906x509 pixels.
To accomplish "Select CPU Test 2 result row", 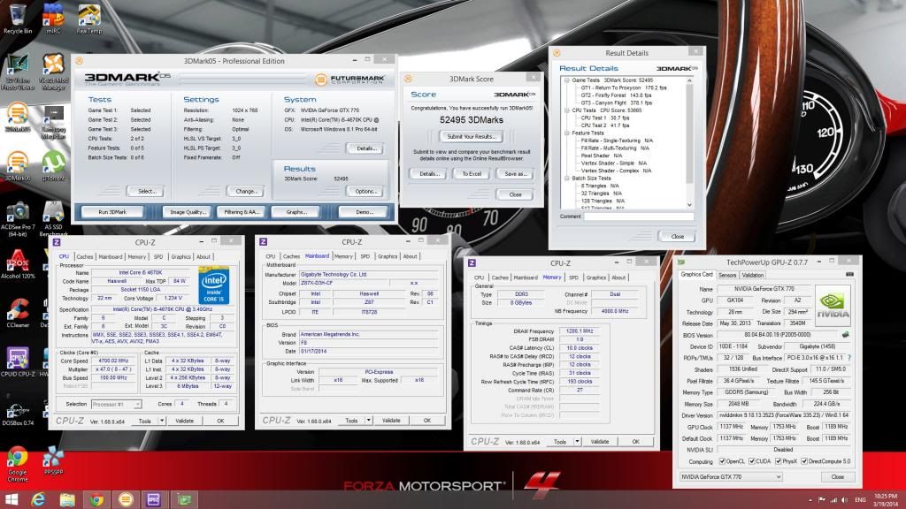I will tap(604, 125).
